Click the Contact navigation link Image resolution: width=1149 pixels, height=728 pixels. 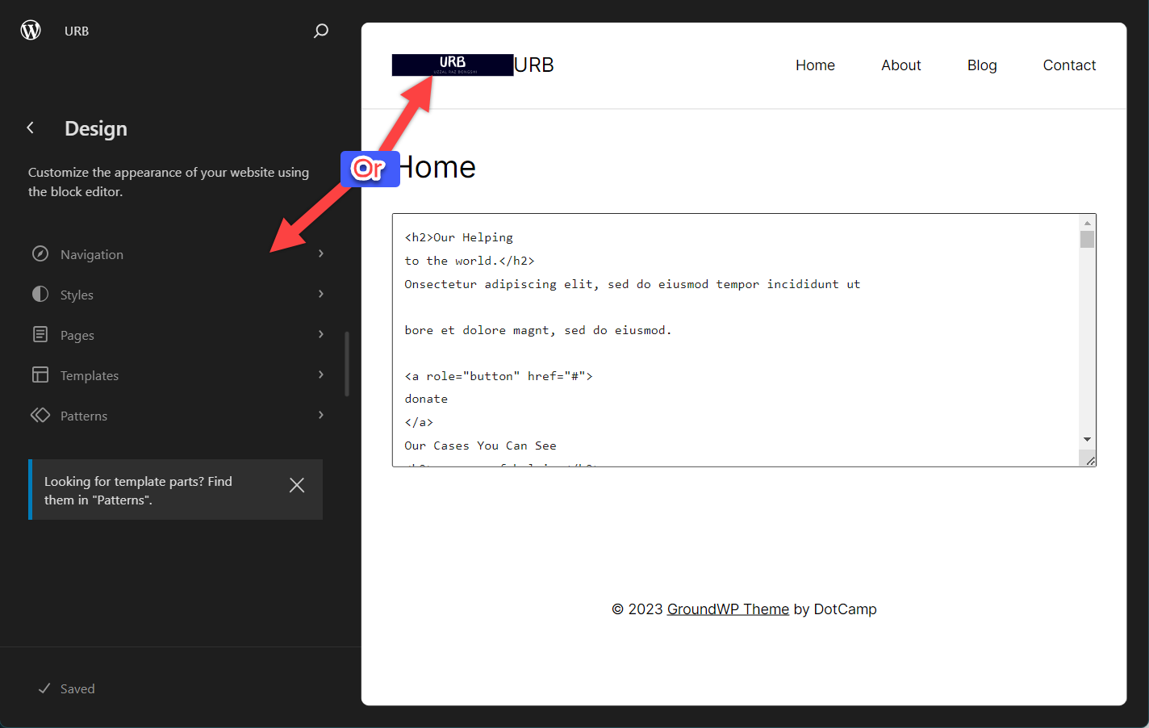tap(1069, 65)
